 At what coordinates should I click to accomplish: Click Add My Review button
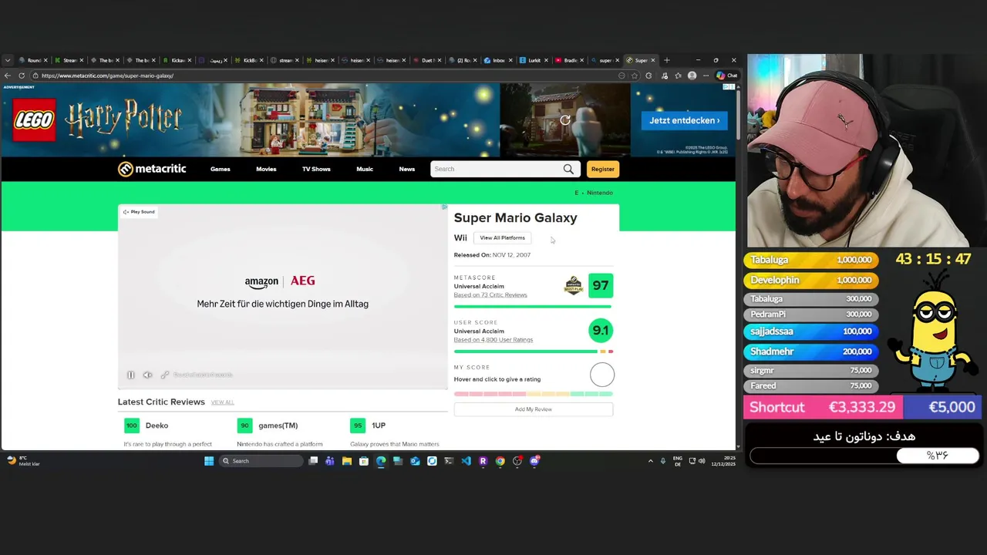point(534,409)
